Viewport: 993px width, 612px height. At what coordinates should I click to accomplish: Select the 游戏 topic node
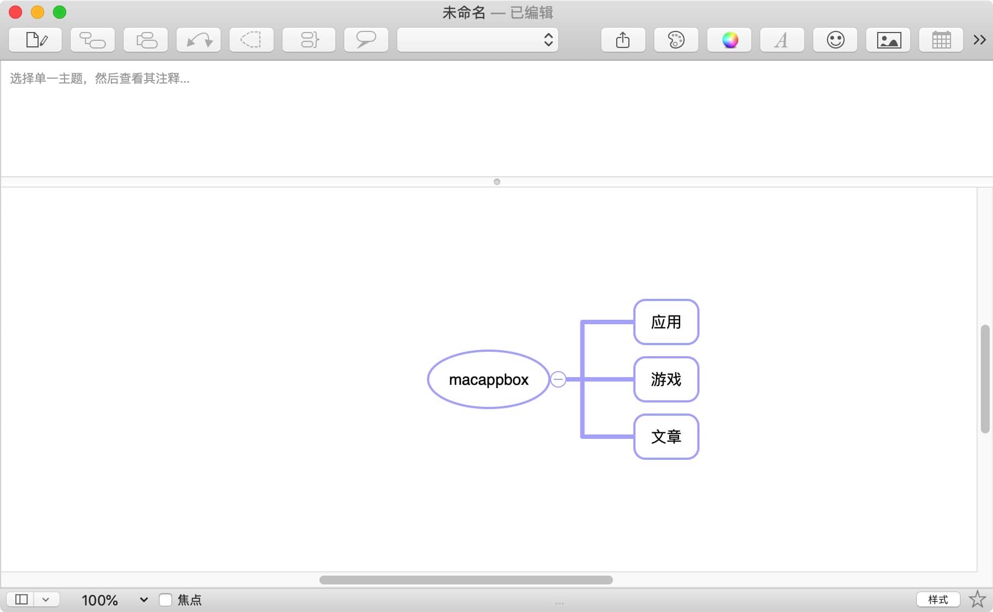pyautogui.click(x=666, y=379)
